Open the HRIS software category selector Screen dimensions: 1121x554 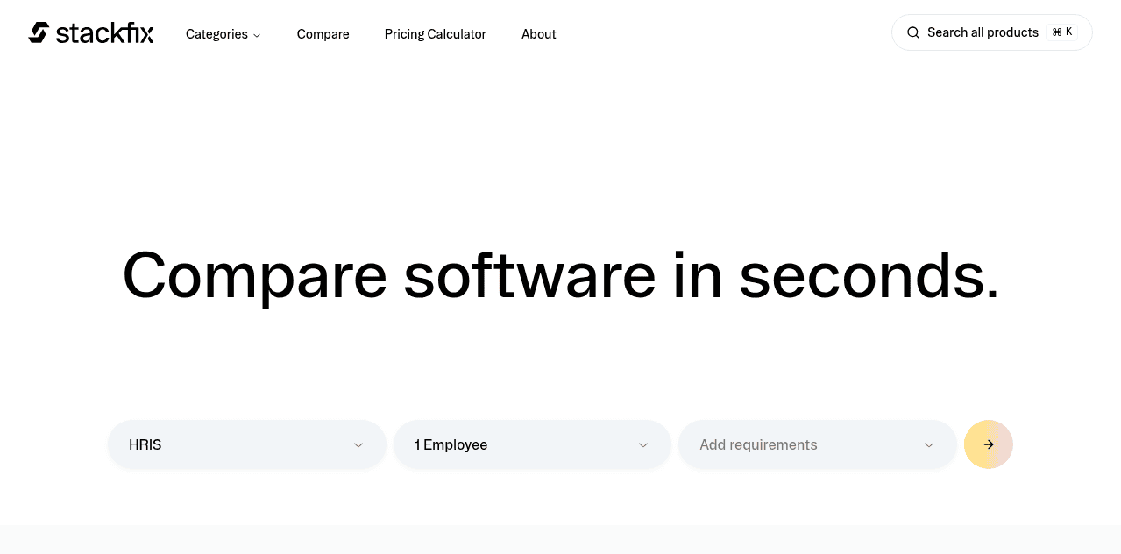coord(246,444)
